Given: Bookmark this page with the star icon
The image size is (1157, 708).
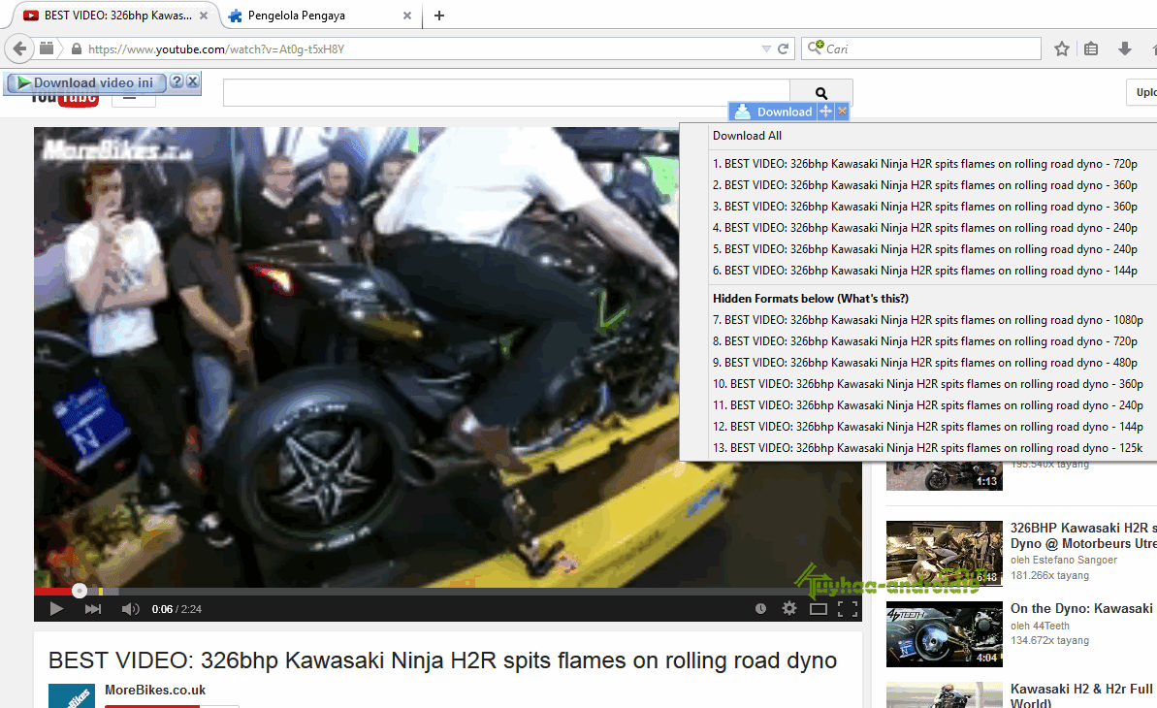Looking at the screenshot, I should pyautogui.click(x=1062, y=48).
